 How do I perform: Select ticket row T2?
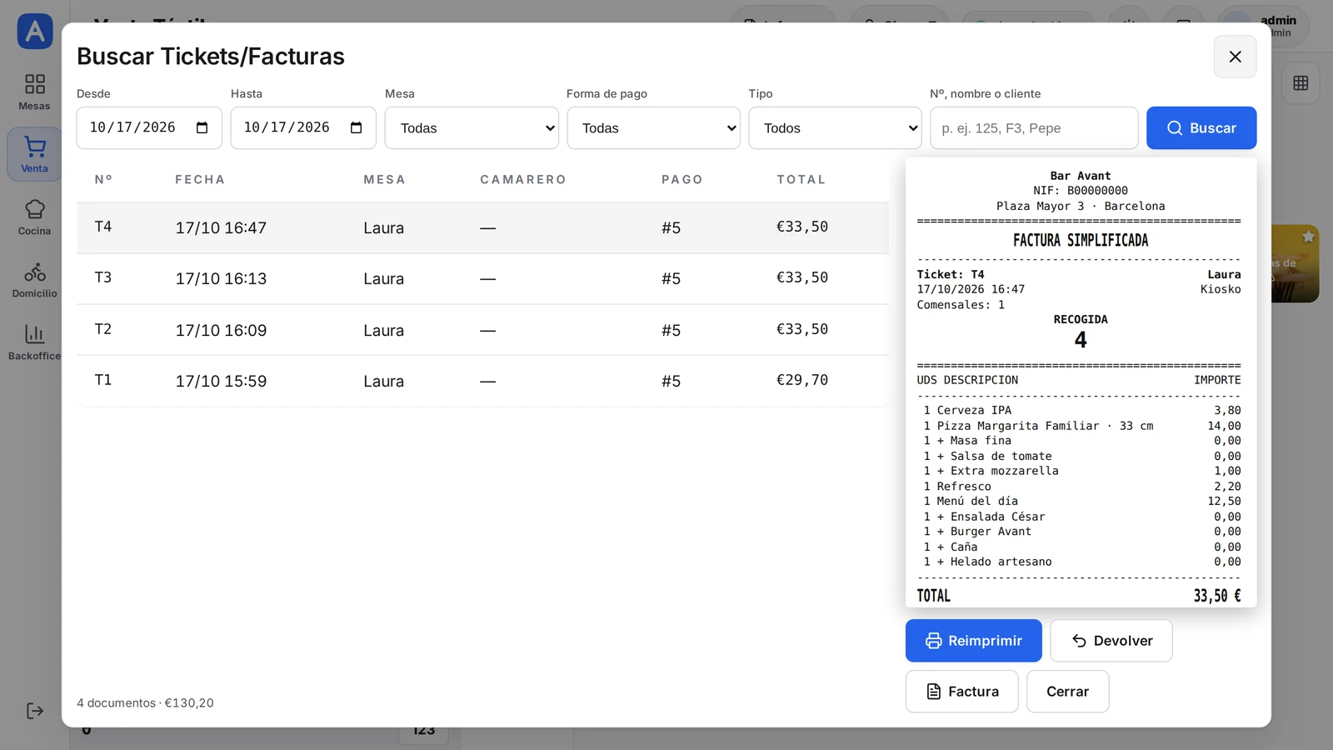point(482,330)
